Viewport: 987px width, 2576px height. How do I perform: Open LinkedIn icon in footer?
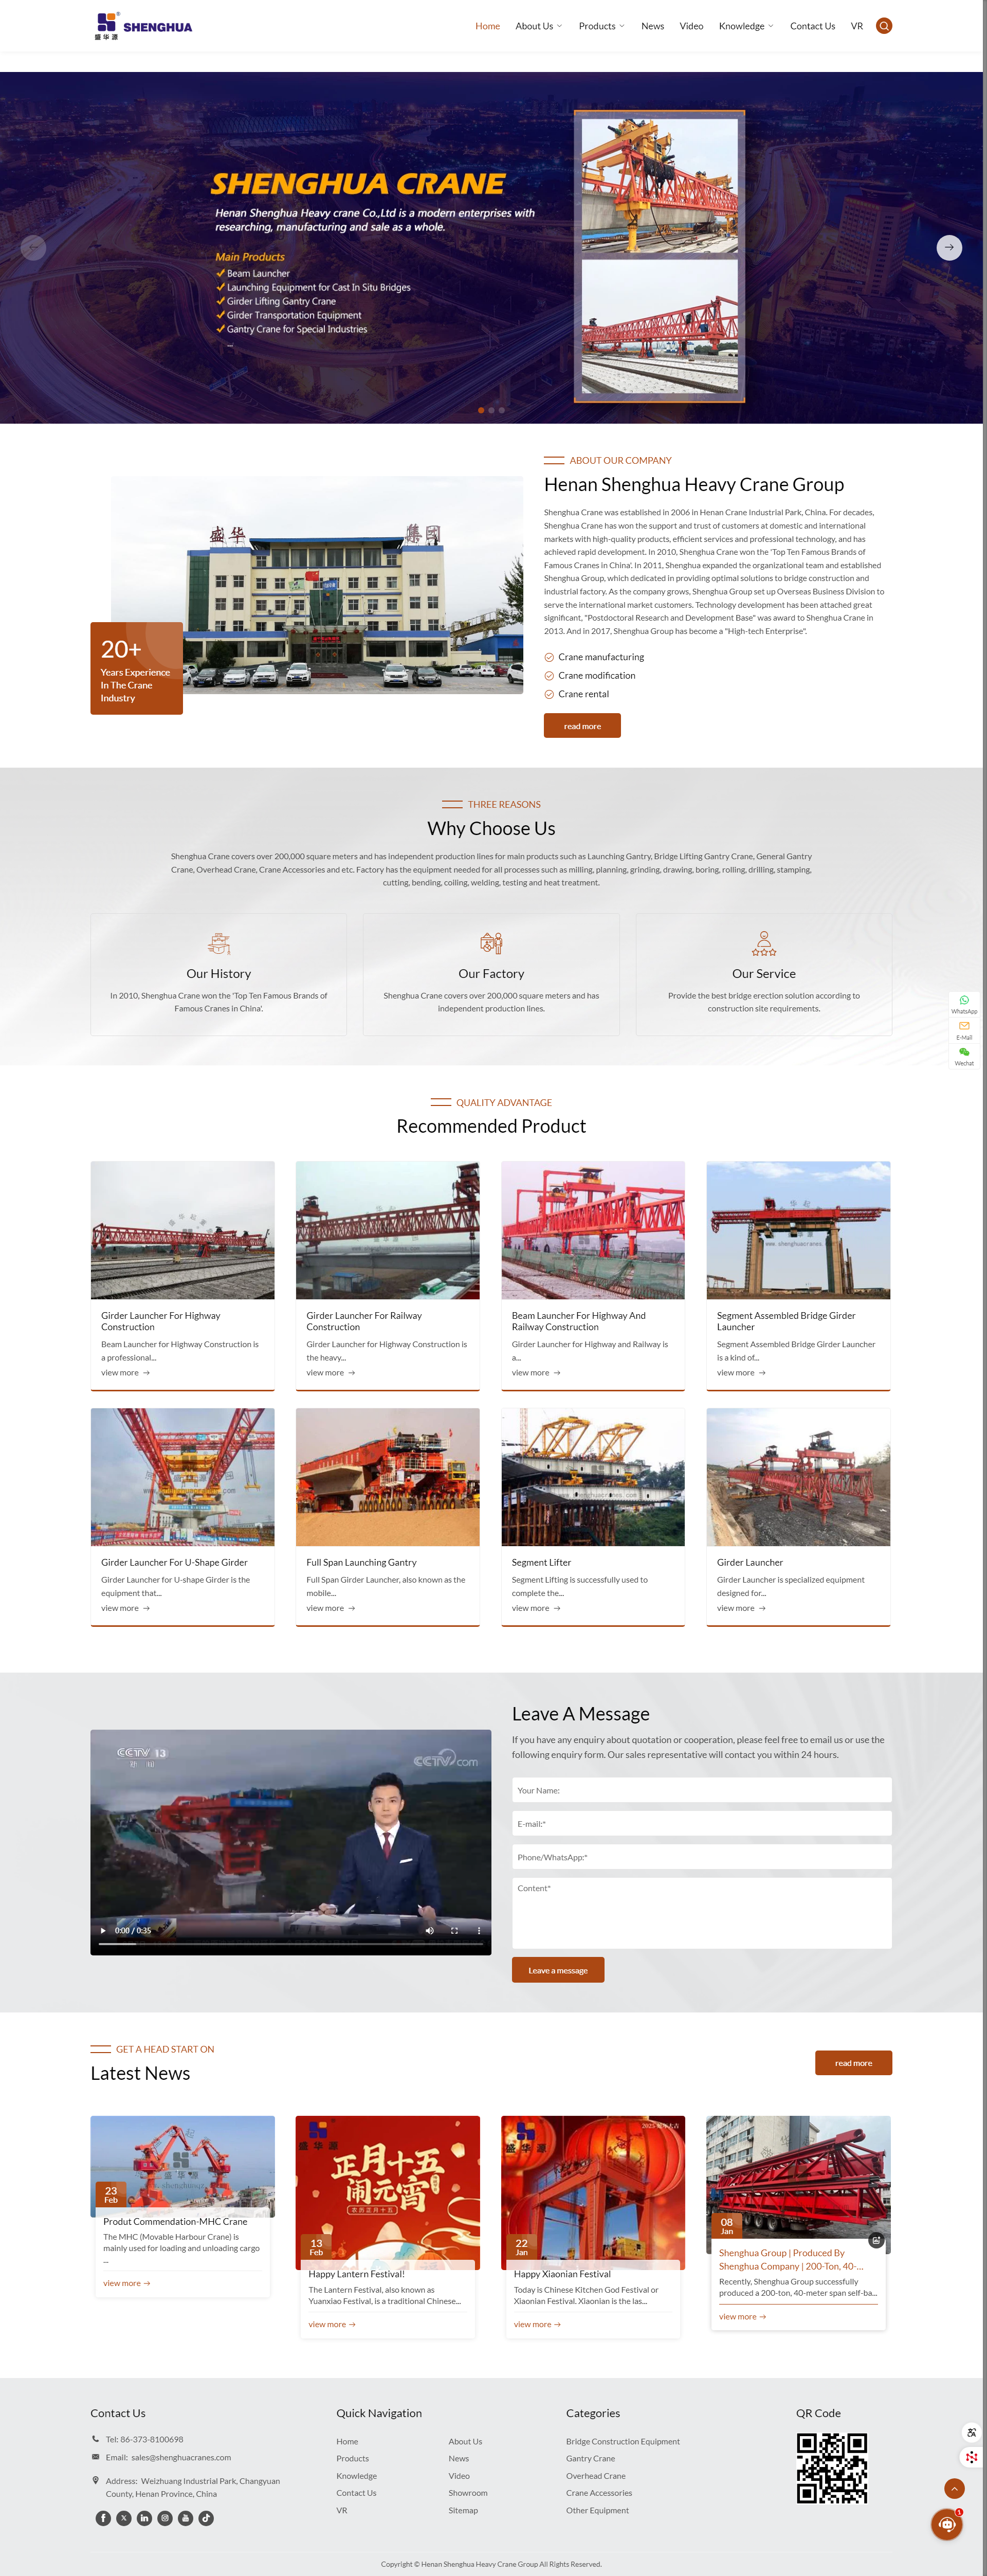point(144,2518)
